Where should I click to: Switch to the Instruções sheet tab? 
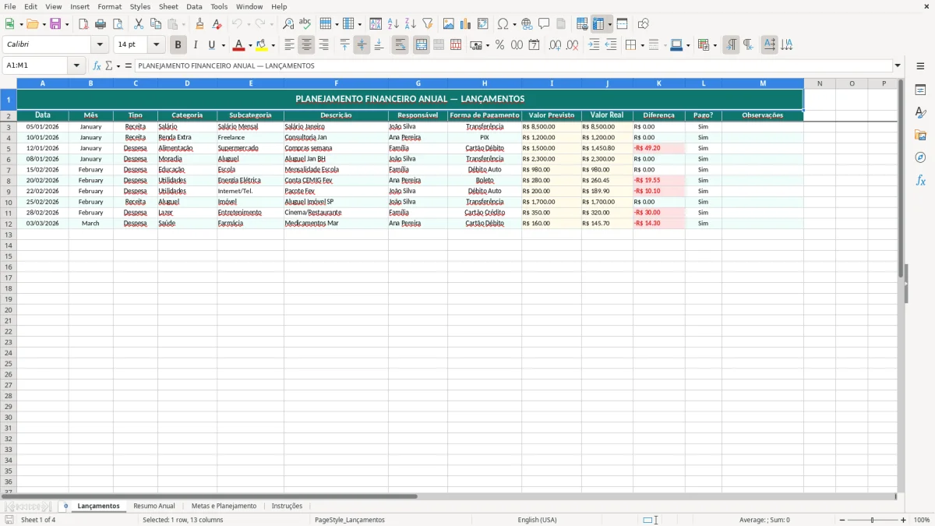(x=287, y=506)
